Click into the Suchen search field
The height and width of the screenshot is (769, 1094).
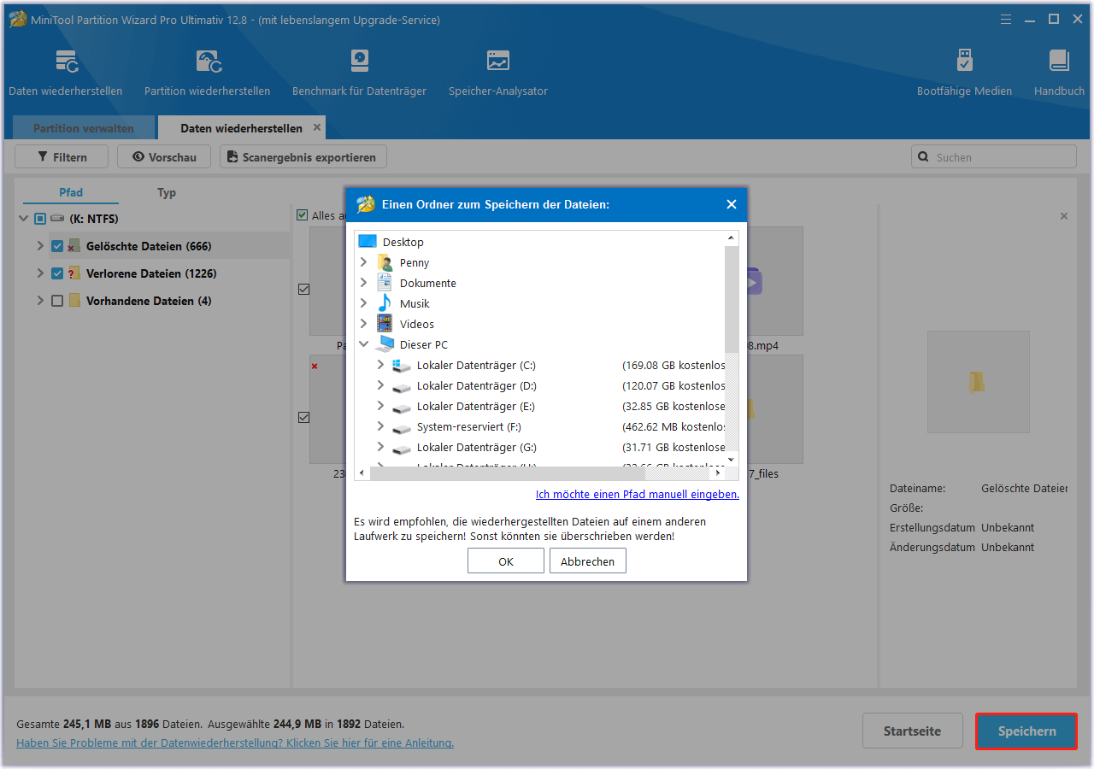coord(1002,157)
